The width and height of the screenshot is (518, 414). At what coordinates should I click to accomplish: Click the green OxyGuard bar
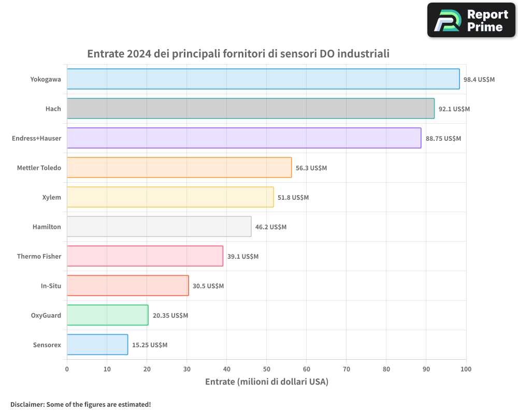pyautogui.click(x=108, y=315)
